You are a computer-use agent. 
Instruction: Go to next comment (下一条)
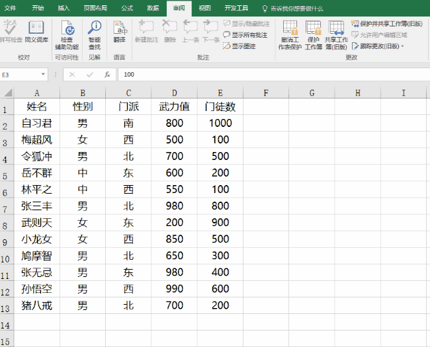[211, 32]
